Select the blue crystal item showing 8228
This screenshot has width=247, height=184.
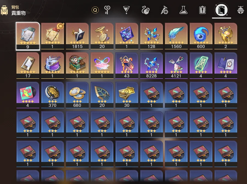[x=151, y=65]
